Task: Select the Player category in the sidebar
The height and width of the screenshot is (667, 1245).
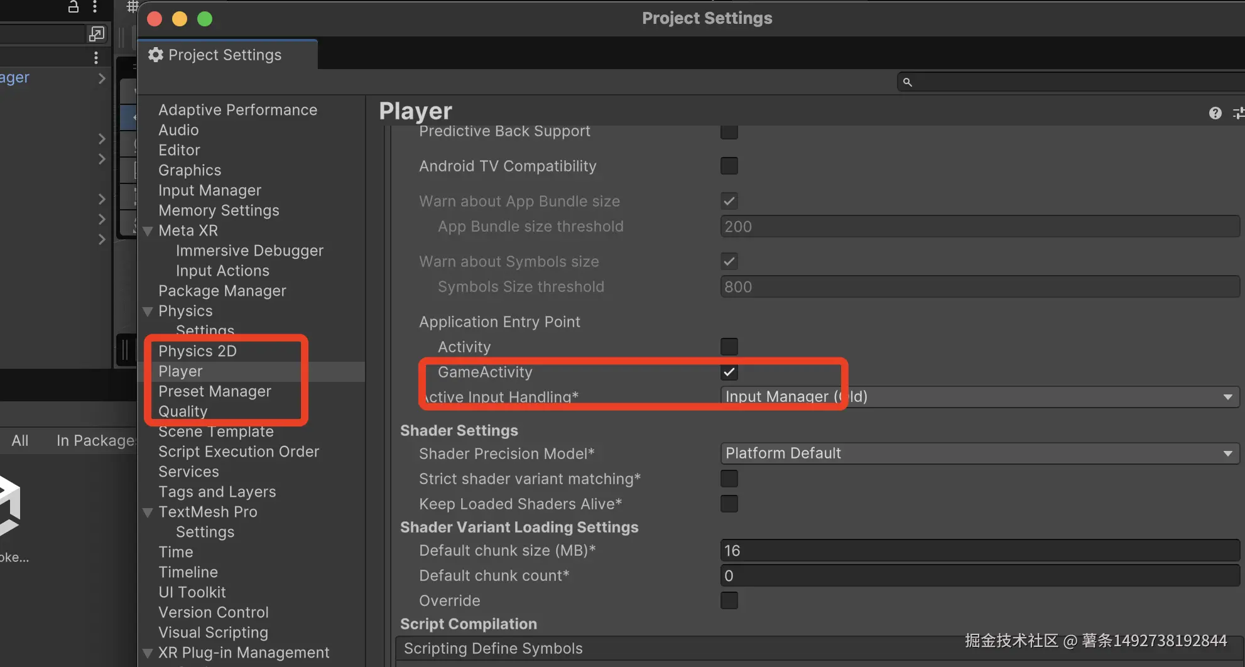Action: pyautogui.click(x=180, y=371)
